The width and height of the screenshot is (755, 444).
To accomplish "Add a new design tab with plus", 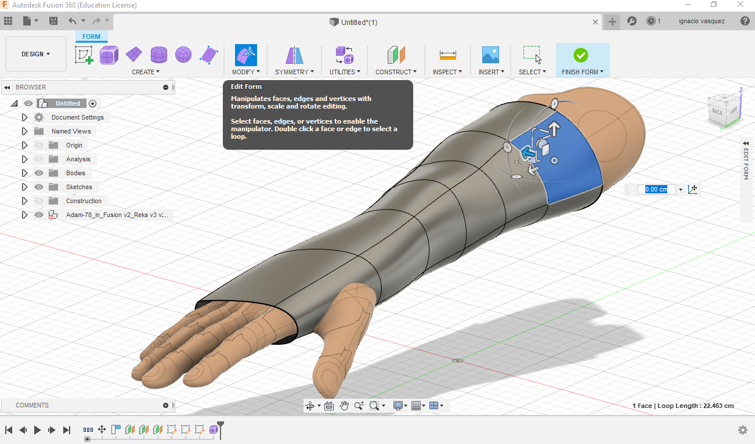I will (x=612, y=22).
